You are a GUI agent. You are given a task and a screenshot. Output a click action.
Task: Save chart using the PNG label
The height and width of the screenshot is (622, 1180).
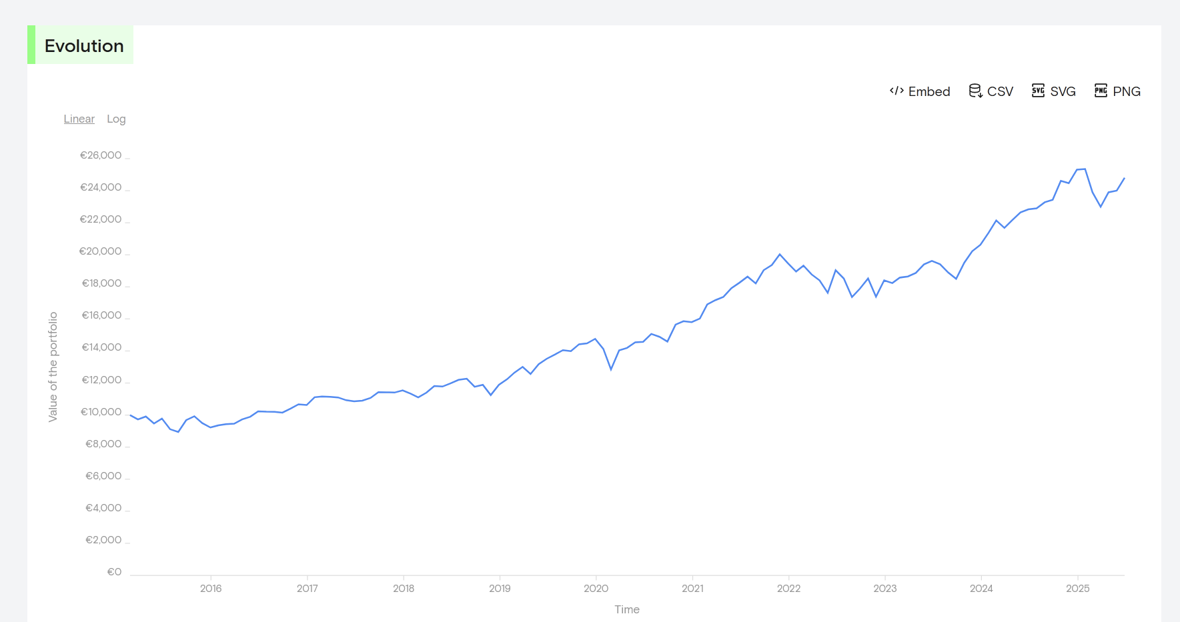pos(1127,91)
